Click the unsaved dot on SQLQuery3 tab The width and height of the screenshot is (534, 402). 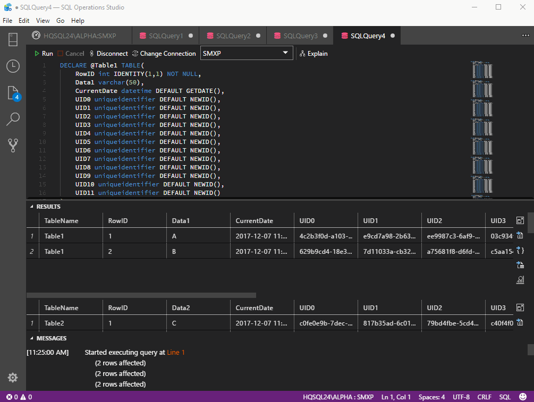pos(325,36)
